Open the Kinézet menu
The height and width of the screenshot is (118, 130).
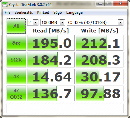(x=43, y=12)
